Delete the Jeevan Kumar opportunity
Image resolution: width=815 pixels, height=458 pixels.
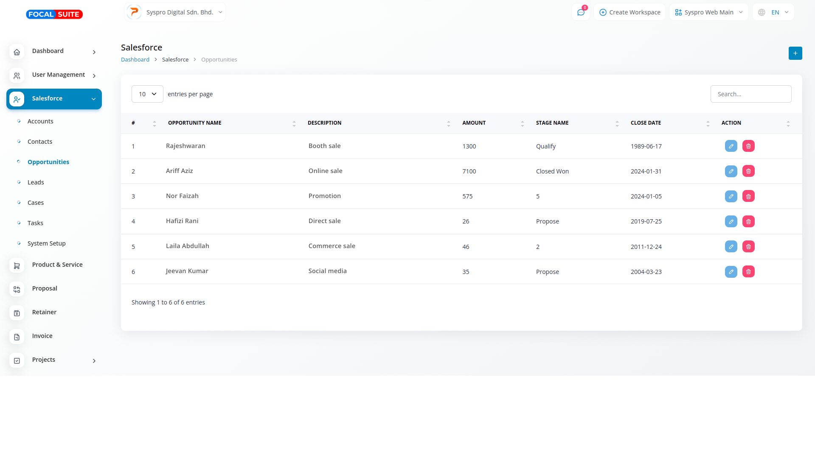pyautogui.click(x=748, y=272)
